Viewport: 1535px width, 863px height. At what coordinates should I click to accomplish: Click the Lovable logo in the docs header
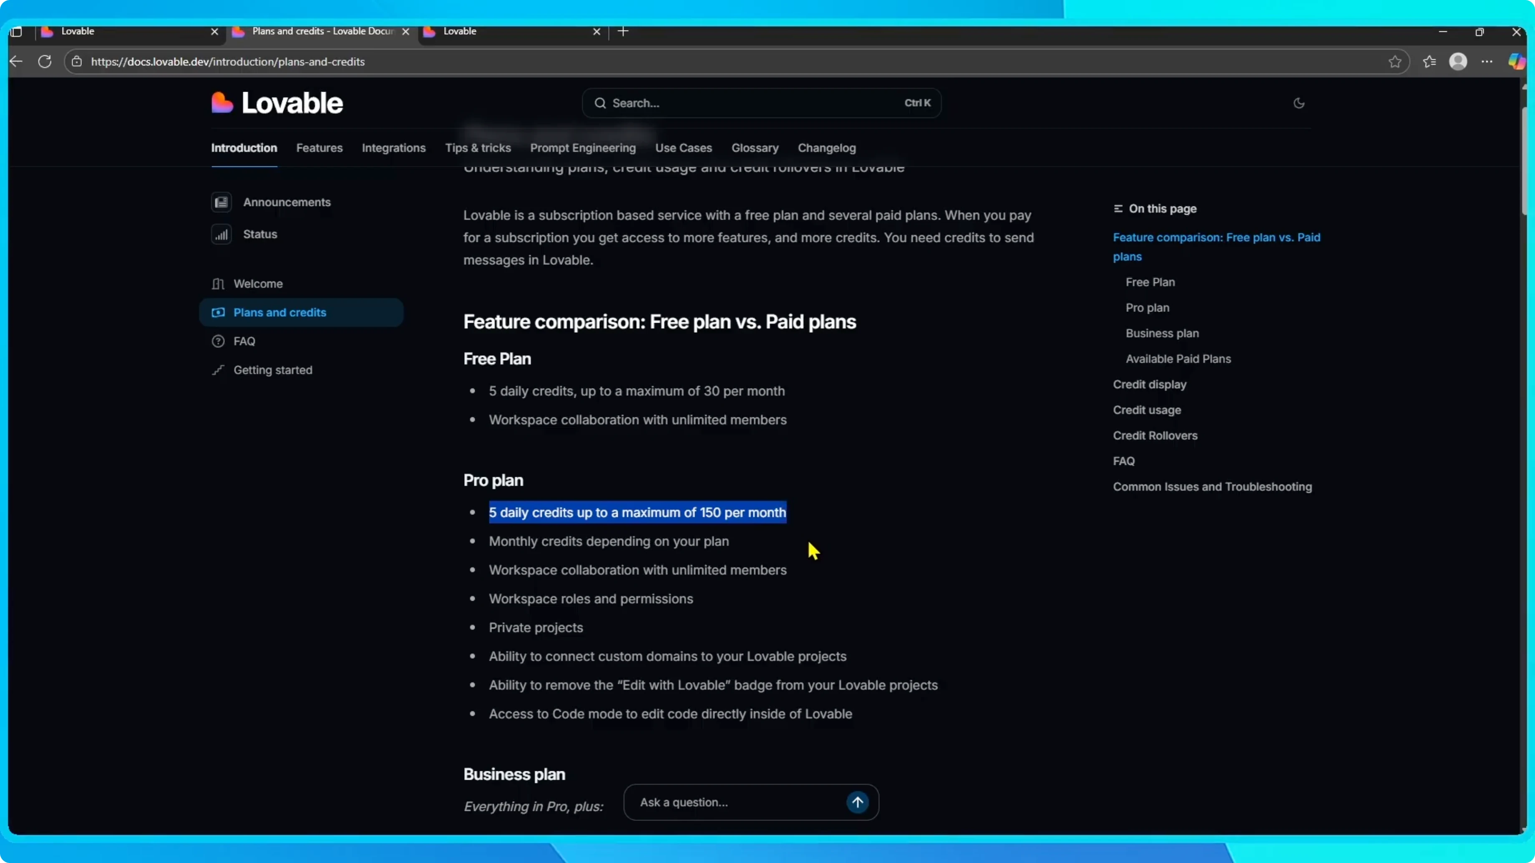(277, 103)
